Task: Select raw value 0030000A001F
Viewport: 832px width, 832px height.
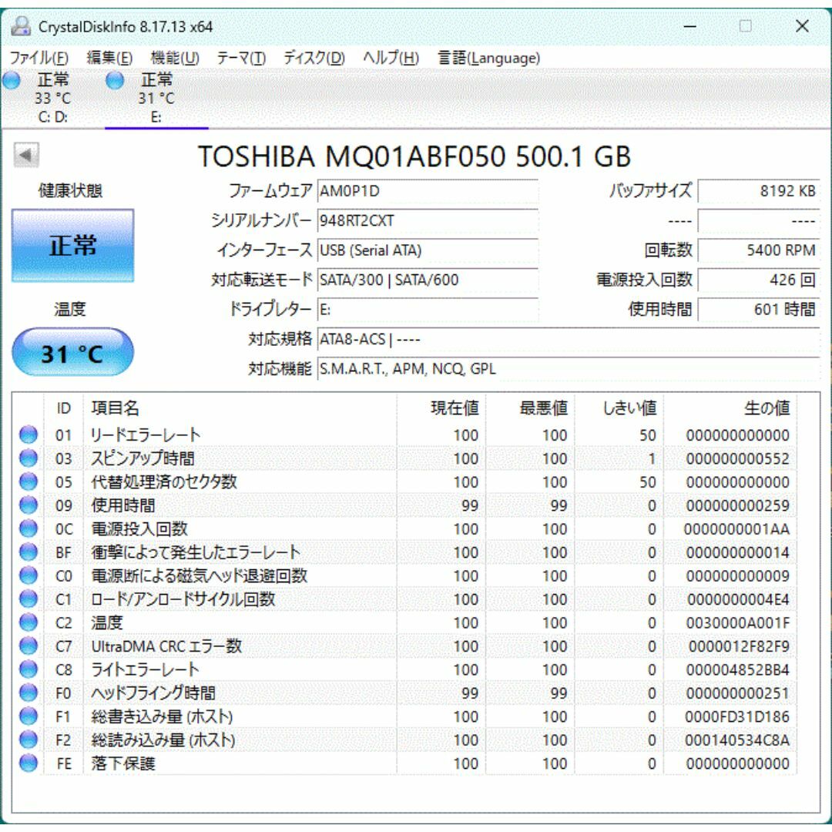Action: [x=737, y=622]
